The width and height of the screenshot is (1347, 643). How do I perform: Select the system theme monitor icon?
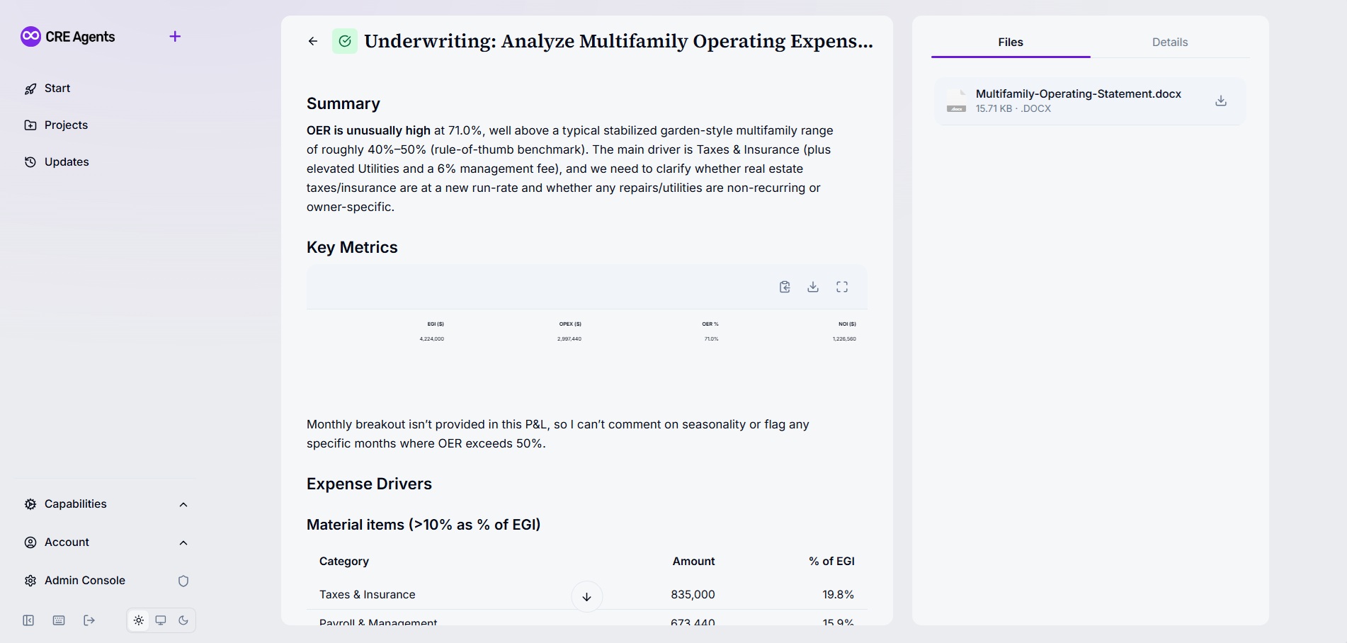(x=161, y=620)
